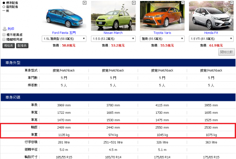Click the 車高 row label
This screenshot has height=159, width=236.
pyautogui.click(x=34, y=120)
